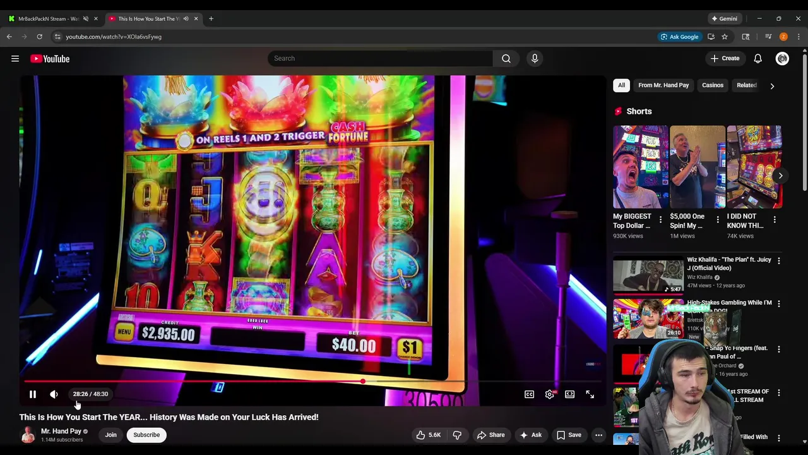The image size is (808, 455).
Task: Toggle closed captions on the player
Action: point(529,394)
